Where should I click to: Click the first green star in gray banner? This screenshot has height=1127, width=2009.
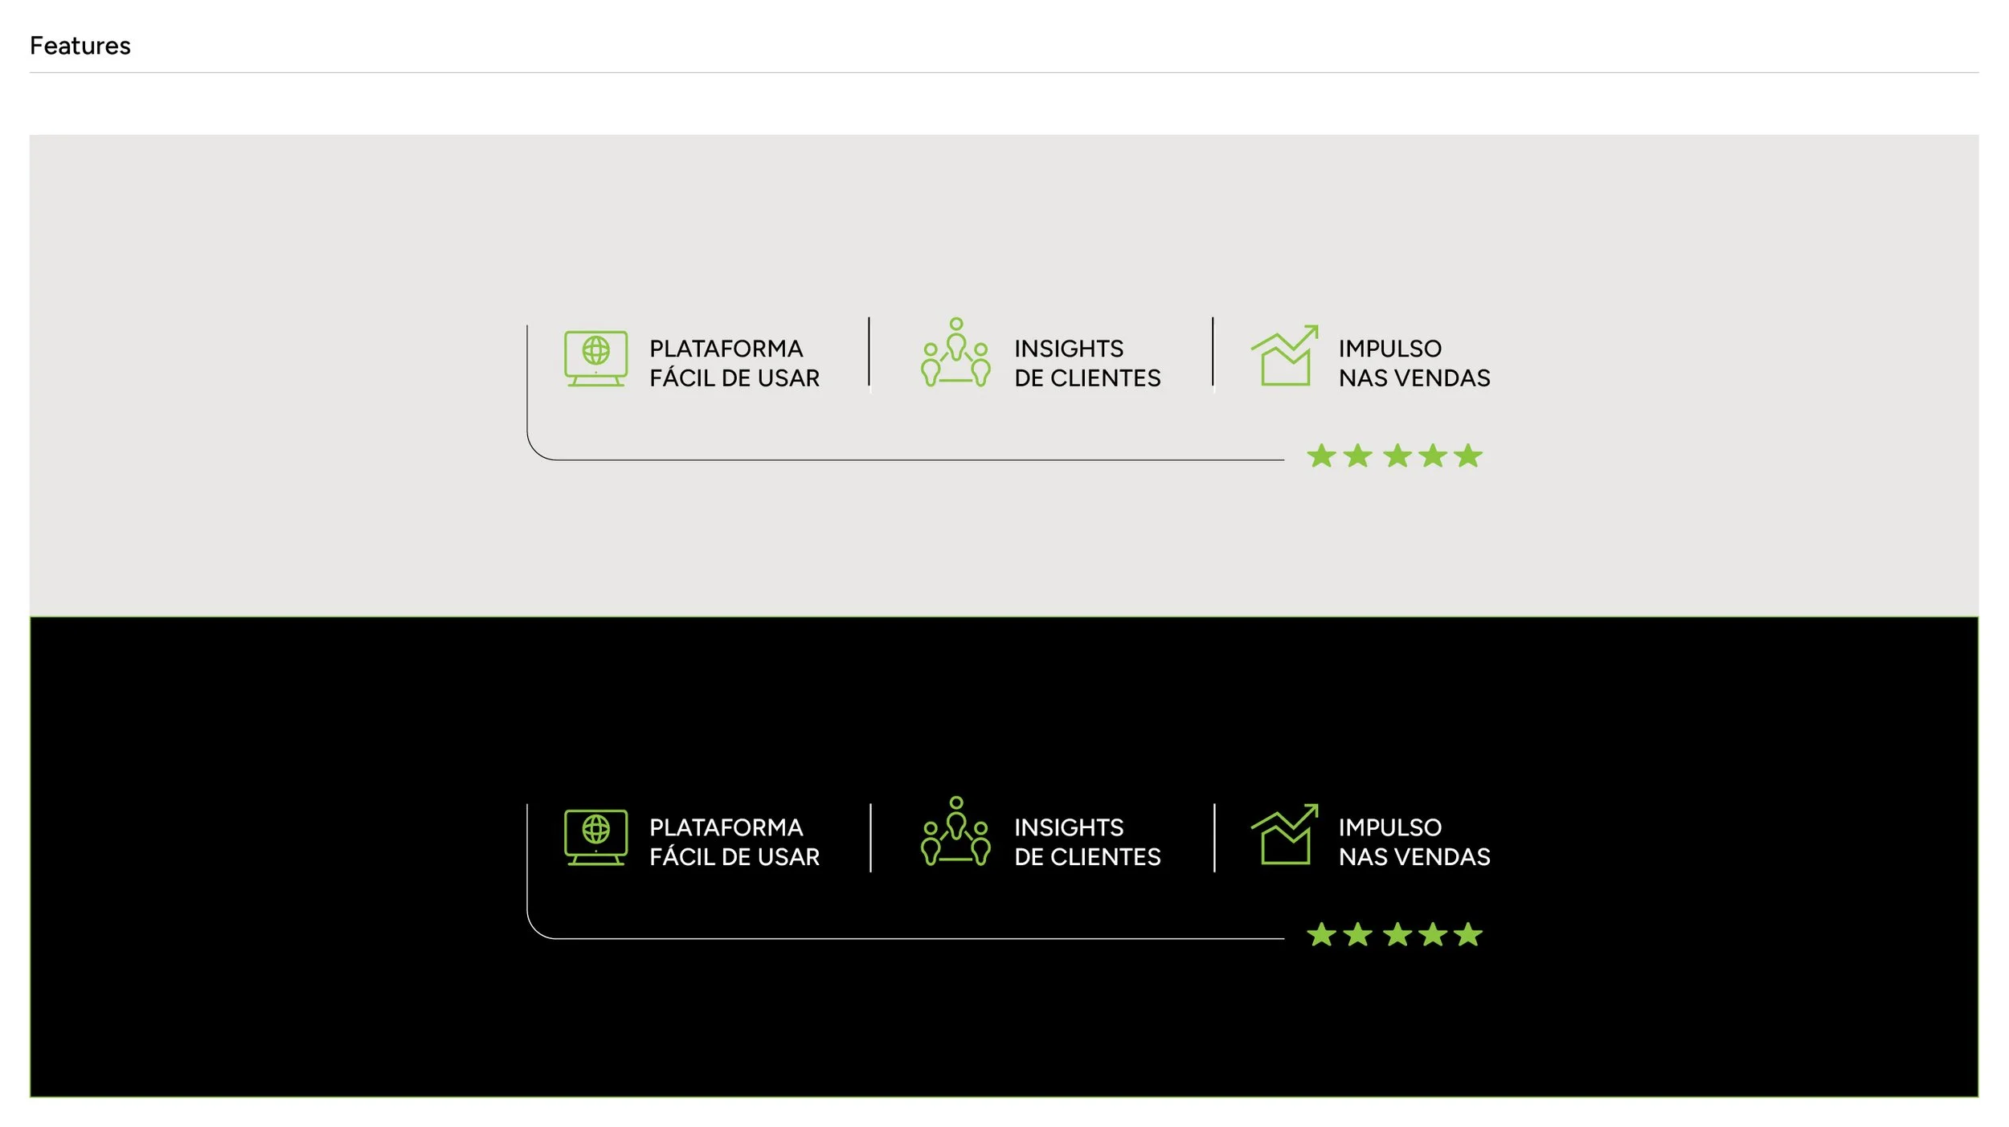coord(1321,456)
